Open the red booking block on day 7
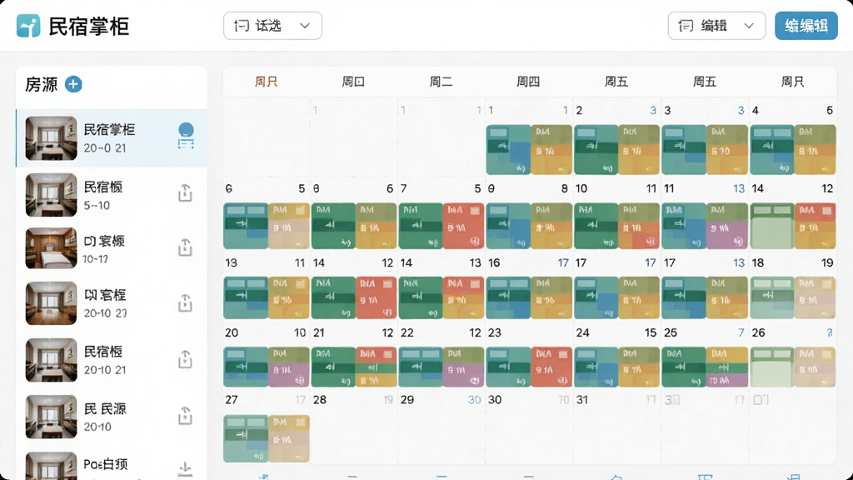The width and height of the screenshot is (853, 480). pos(463,226)
